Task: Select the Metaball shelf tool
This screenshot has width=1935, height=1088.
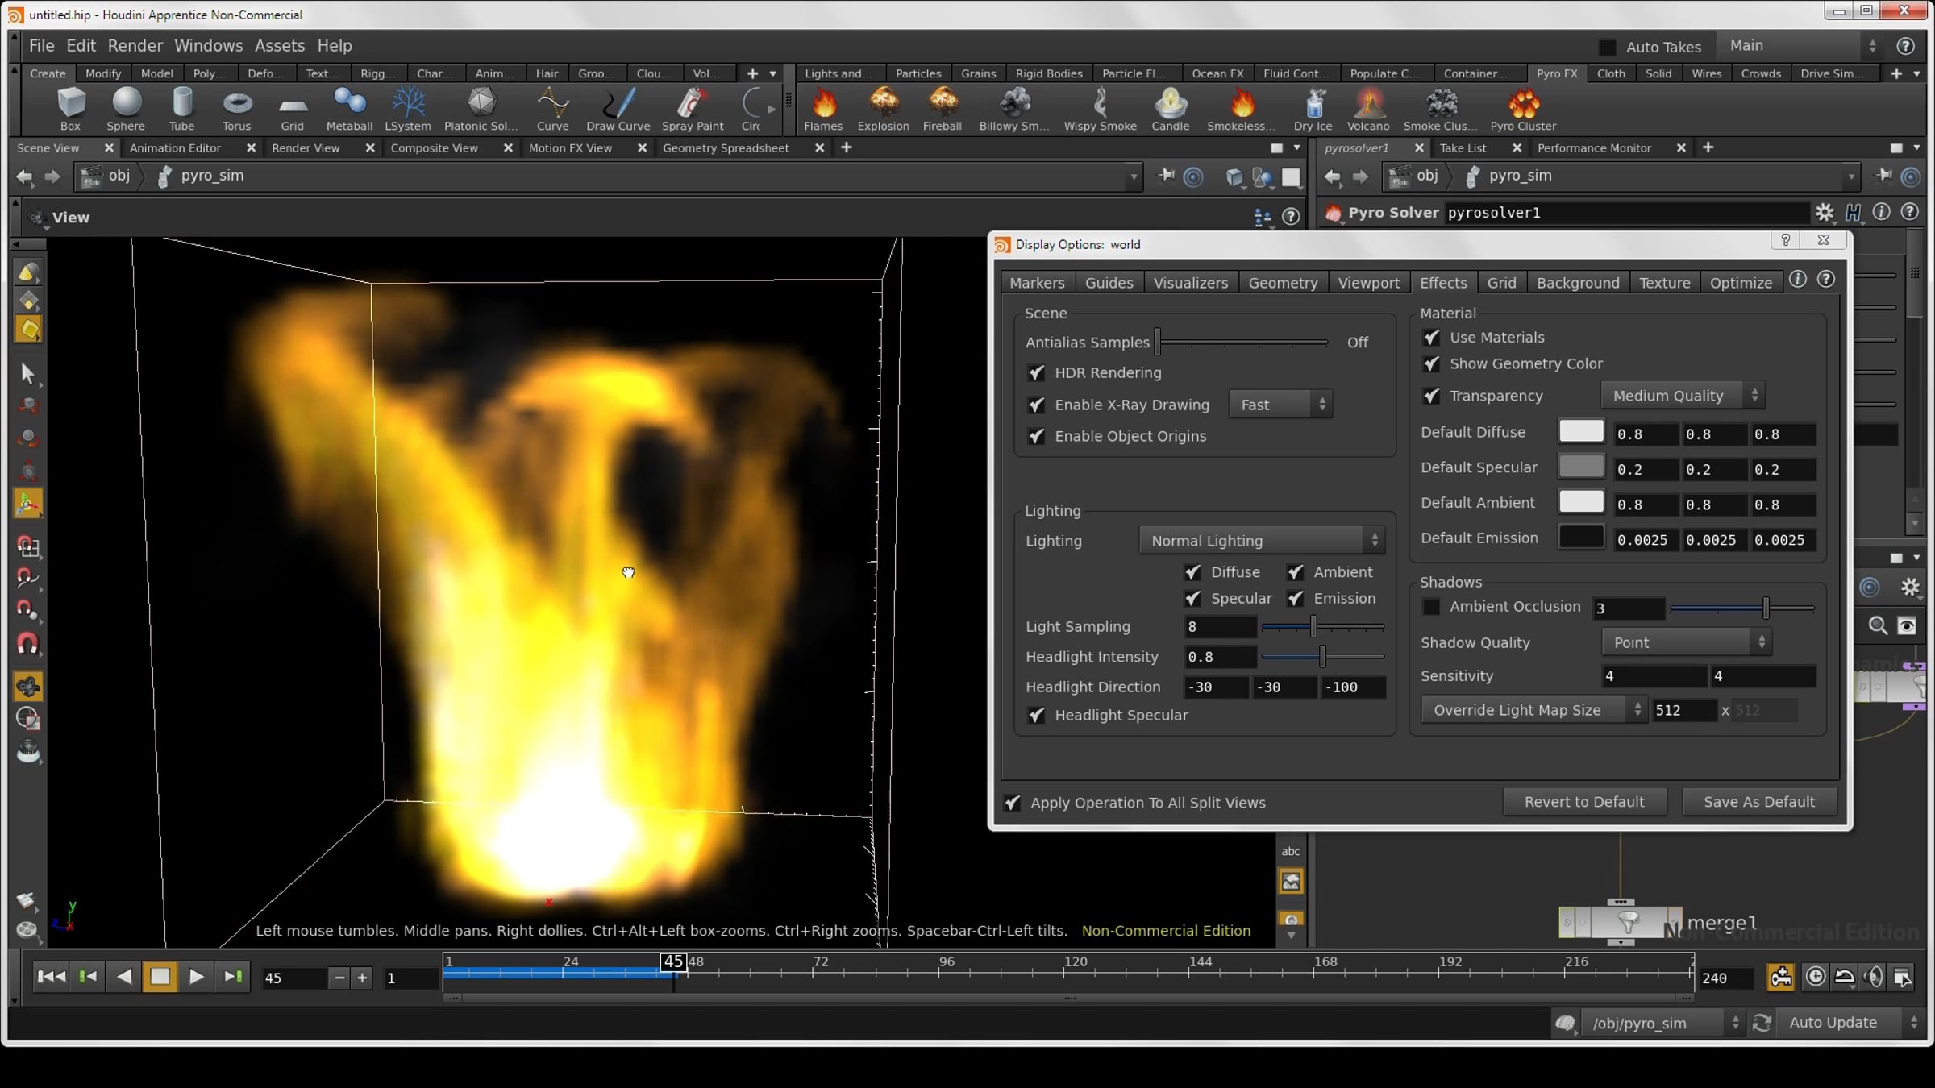Action: pyautogui.click(x=350, y=109)
